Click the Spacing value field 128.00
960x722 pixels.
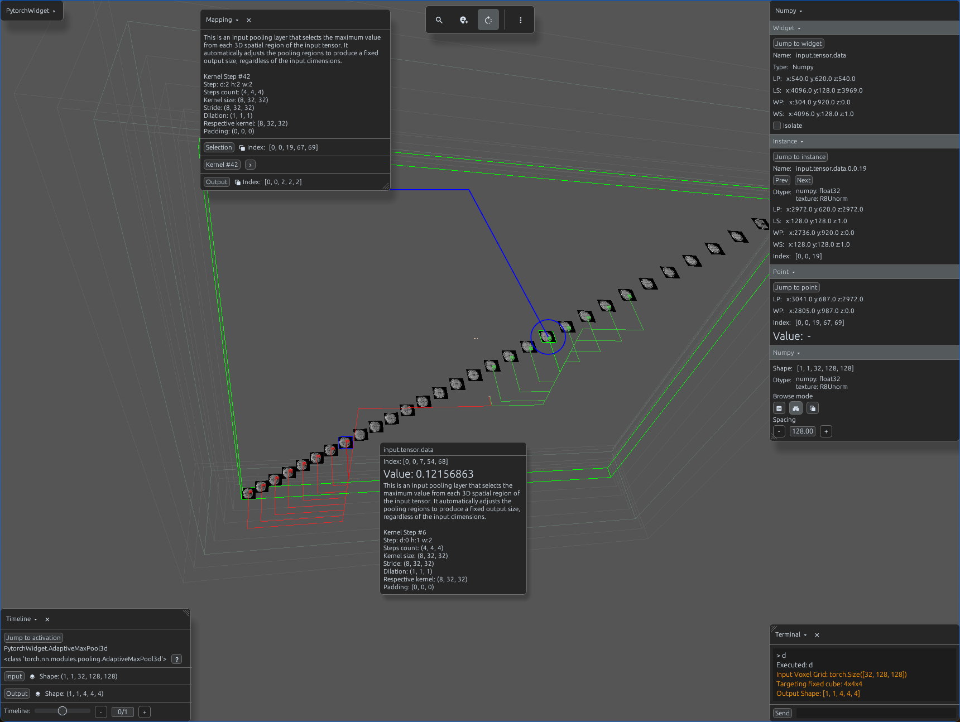[x=803, y=431]
